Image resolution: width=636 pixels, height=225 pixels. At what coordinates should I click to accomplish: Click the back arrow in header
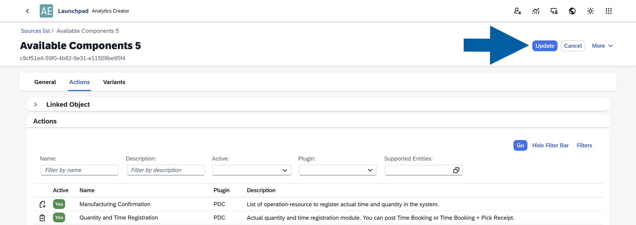(27, 11)
